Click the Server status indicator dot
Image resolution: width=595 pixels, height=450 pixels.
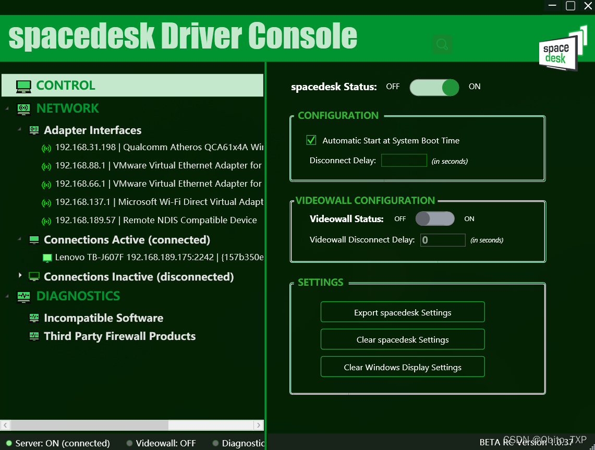coord(9,443)
